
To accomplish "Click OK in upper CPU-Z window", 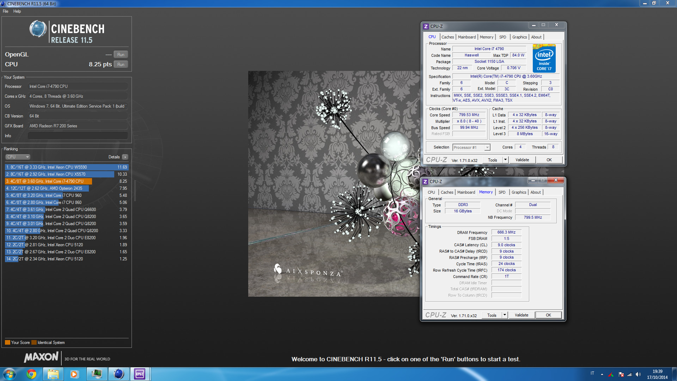I will click(549, 160).
